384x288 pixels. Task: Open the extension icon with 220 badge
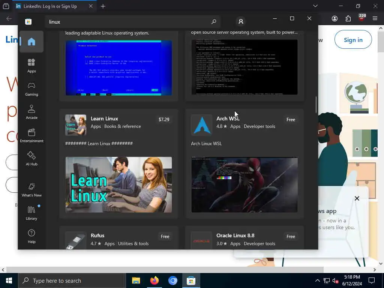tap(361, 18)
